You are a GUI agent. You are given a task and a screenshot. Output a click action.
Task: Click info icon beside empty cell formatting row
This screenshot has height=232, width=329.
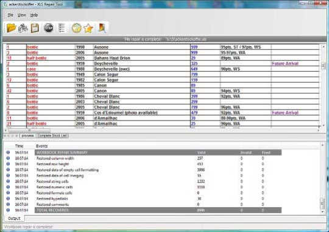[x=8, y=170]
